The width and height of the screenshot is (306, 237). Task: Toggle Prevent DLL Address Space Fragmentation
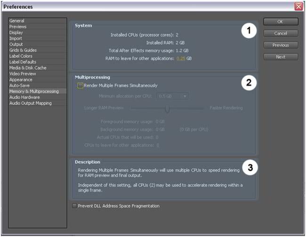[x=74, y=206]
